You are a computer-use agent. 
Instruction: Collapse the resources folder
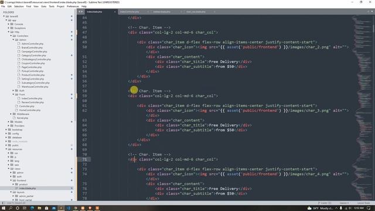click(6, 149)
